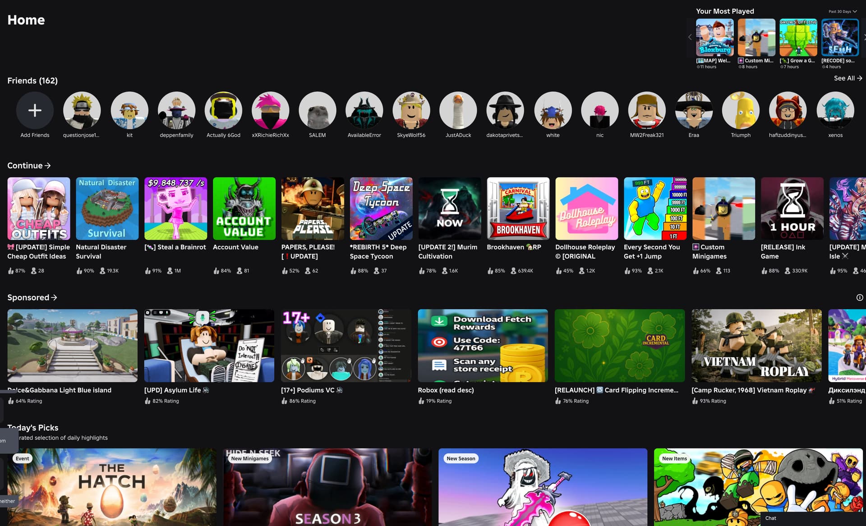Open the sponsored info circle icon
866x526 pixels.
[x=859, y=297]
